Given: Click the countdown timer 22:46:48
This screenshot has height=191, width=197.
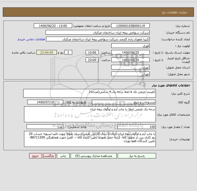Looking at the screenshot, I should 47,52.
